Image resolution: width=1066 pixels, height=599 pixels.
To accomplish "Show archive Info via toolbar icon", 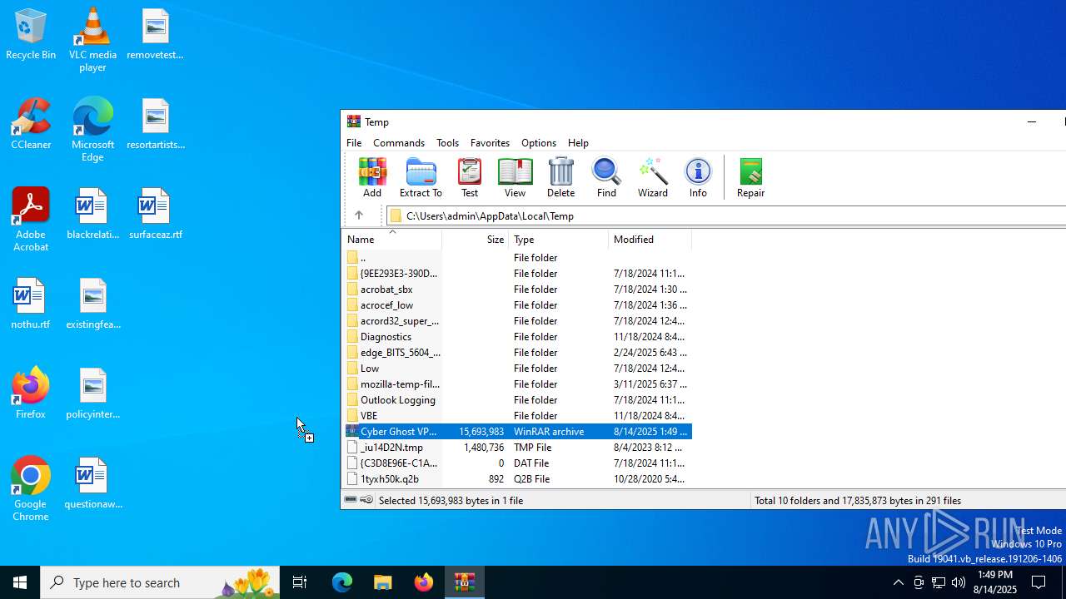I will pyautogui.click(x=698, y=178).
